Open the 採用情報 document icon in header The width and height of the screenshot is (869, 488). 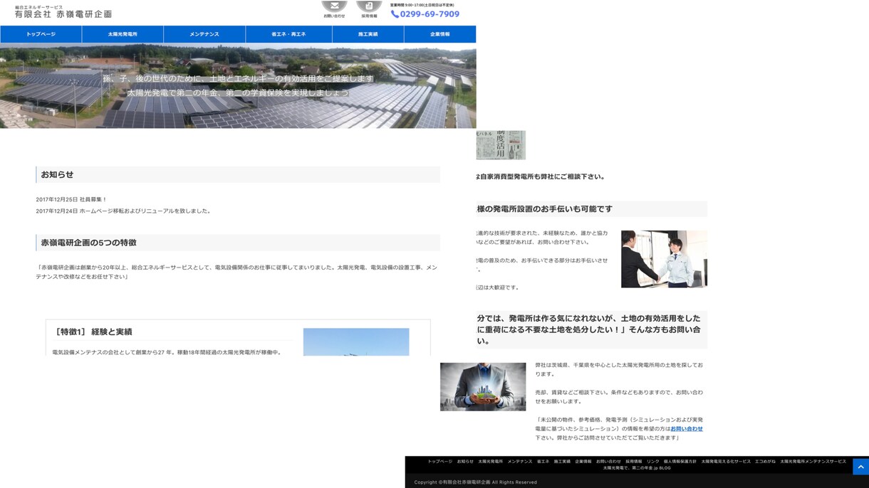[x=369, y=9]
